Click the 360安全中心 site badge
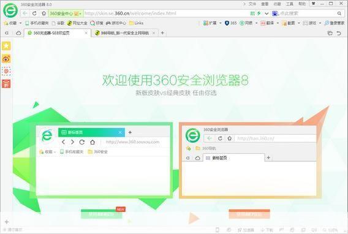348x234 pixels. pyautogui.click(x=66, y=13)
